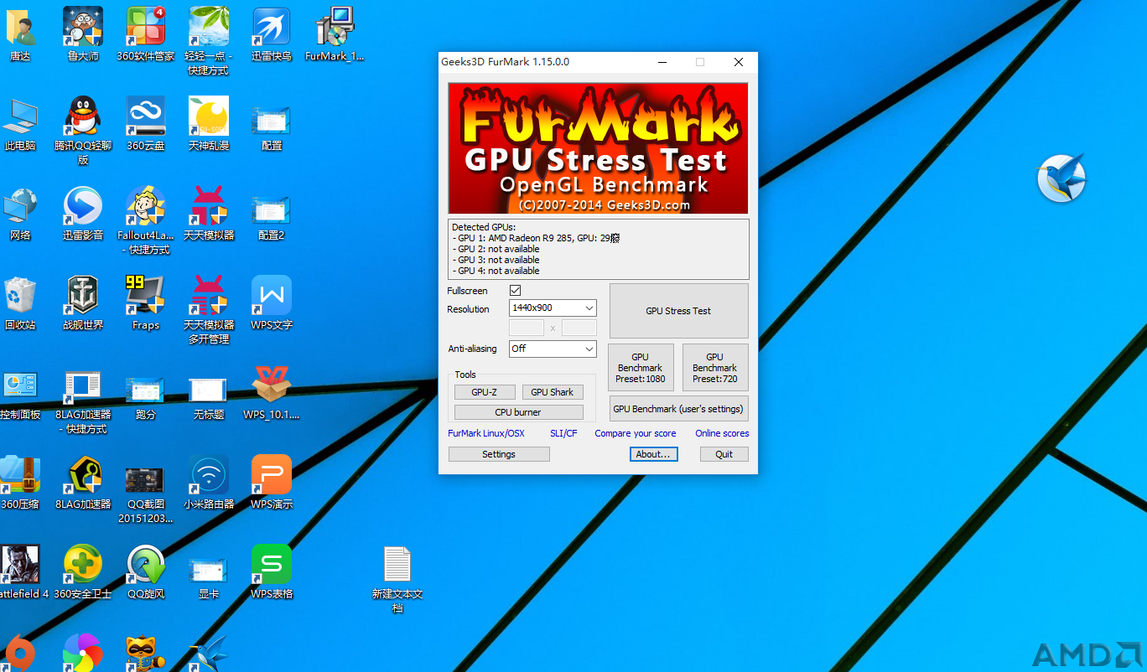Screen dimensions: 1147x672
Task: Click the custom height resolution field
Action: pyautogui.click(x=579, y=328)
